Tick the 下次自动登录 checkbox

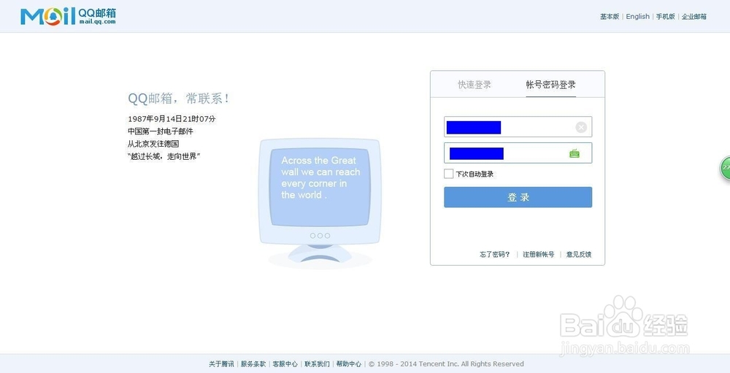coord(448,174)
